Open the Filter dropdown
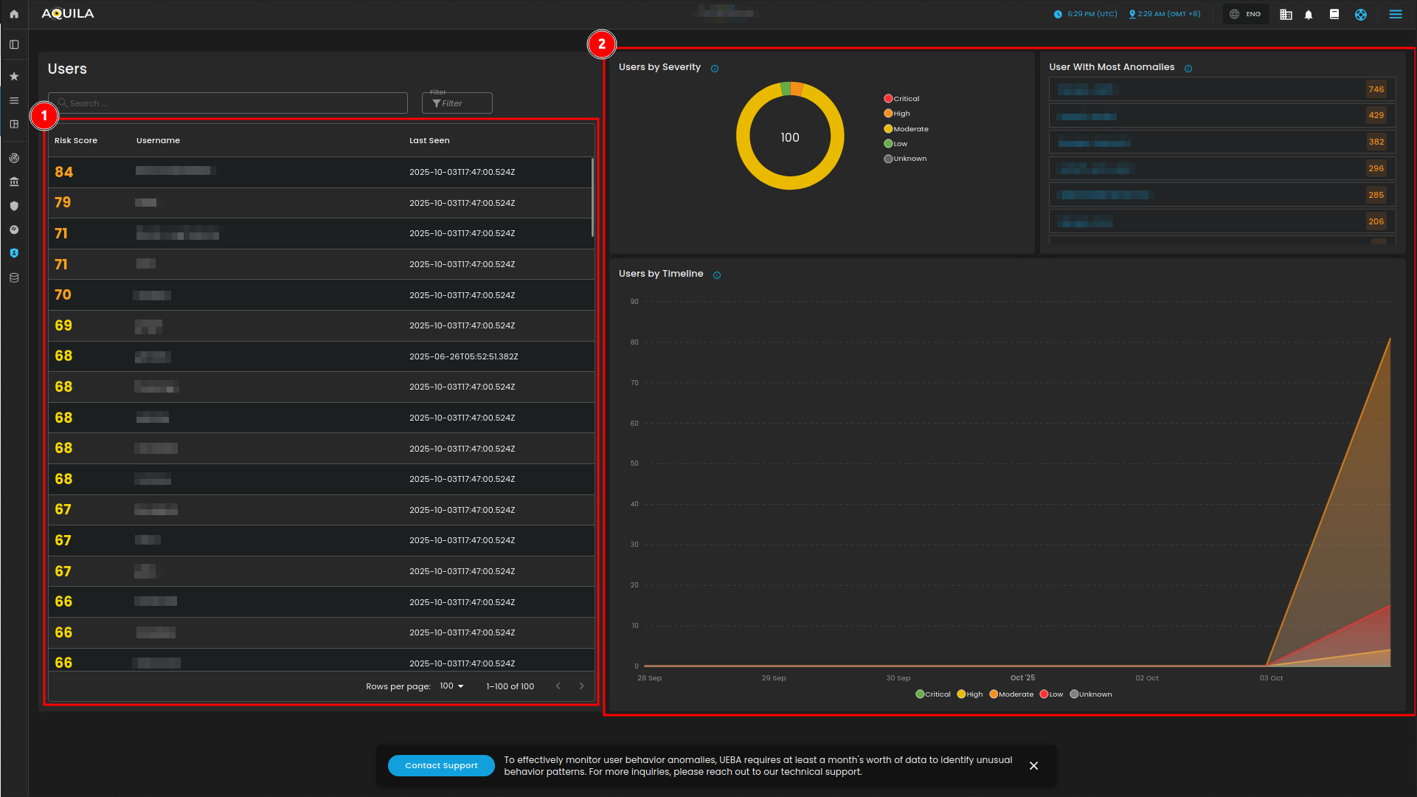This screenshot has height=797, width=1417. [457, 103]
